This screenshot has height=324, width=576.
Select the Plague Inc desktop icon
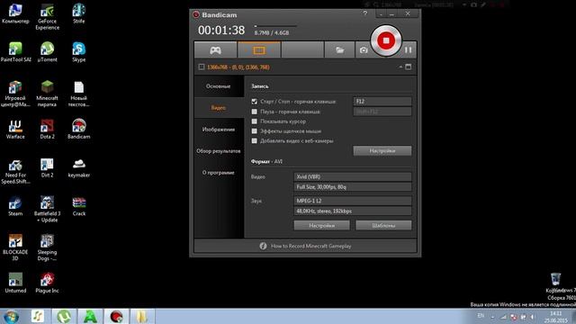[x=47, y=283]
